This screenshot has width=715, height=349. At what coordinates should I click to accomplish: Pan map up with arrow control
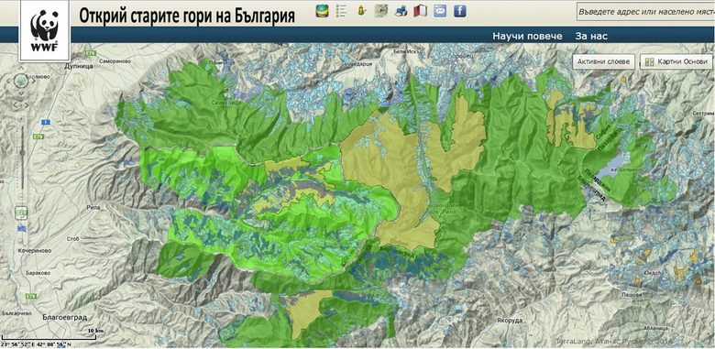pos(21,69)
